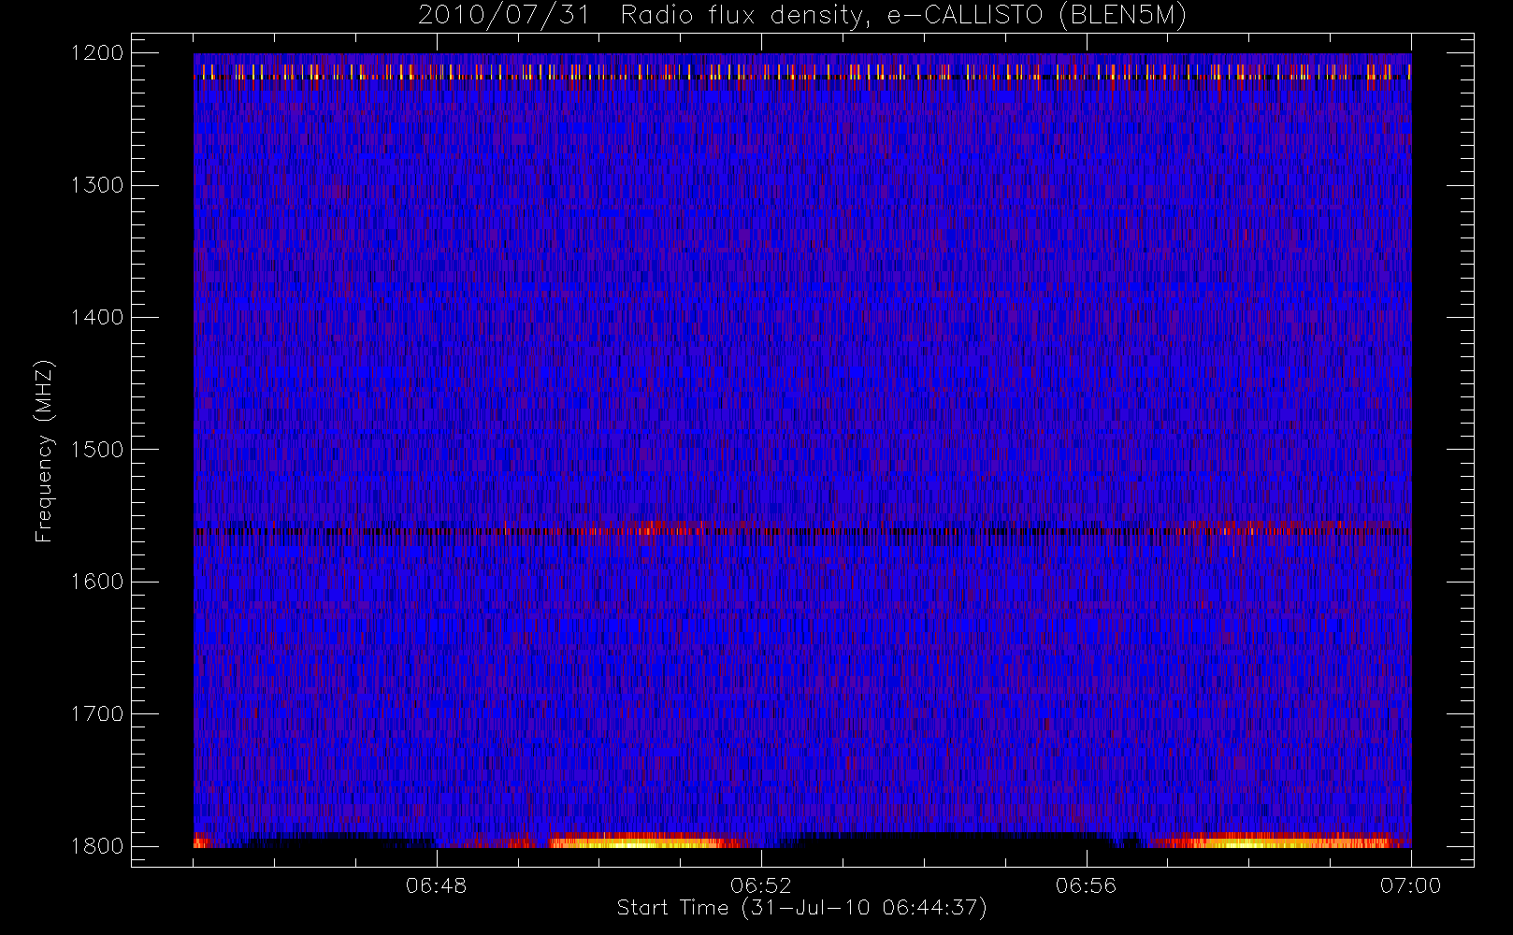Click the 1500 frequency tick label
The image size is (1513, 935).
click(98, 450)
